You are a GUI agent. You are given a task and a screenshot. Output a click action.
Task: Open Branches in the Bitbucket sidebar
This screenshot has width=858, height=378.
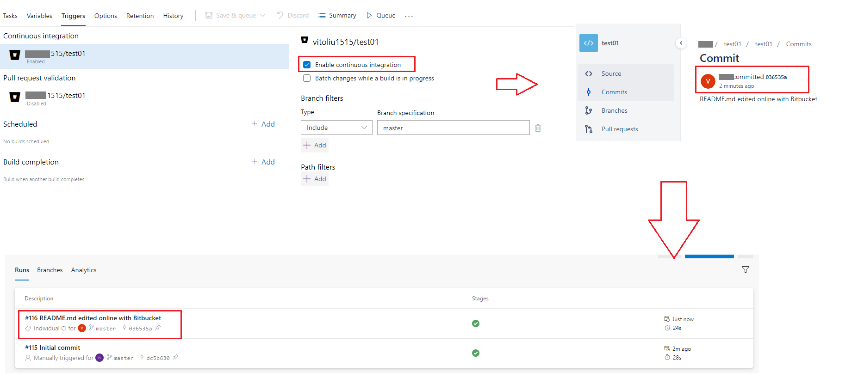[x=626, y=110]
